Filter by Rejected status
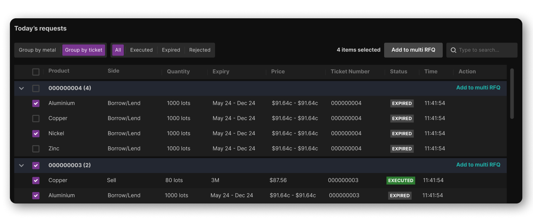Image resolution: width=533 pixels, height=221 pixels. [200, 50]
